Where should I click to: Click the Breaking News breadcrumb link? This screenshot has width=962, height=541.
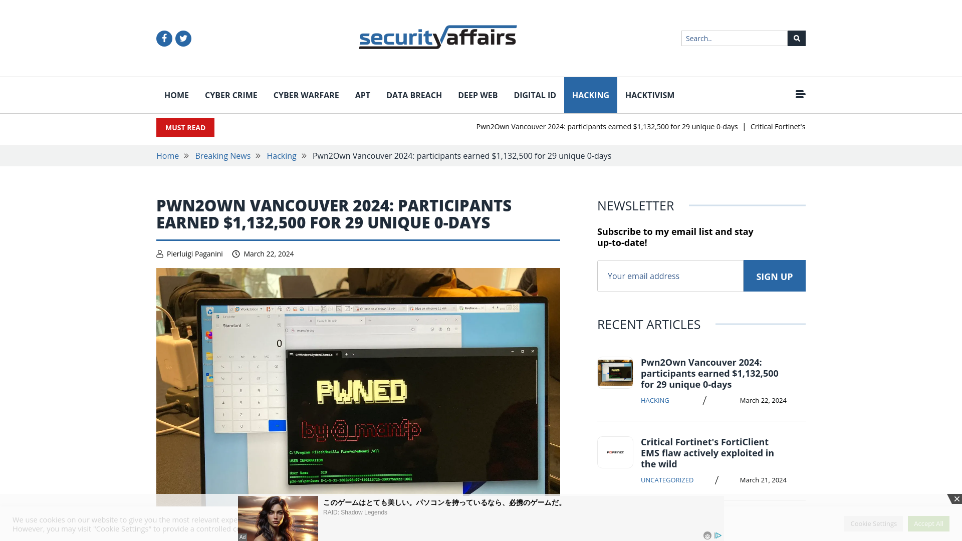[222, 156]
